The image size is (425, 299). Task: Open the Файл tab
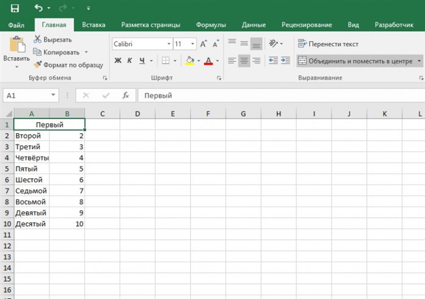[x=16, y=25]
